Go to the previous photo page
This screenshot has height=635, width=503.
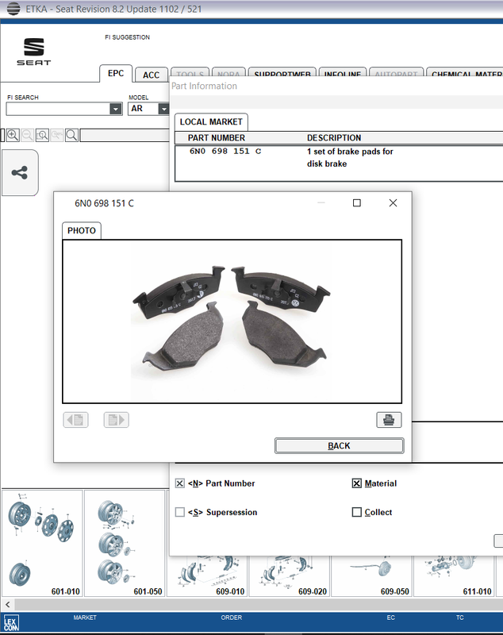point(75,420)
